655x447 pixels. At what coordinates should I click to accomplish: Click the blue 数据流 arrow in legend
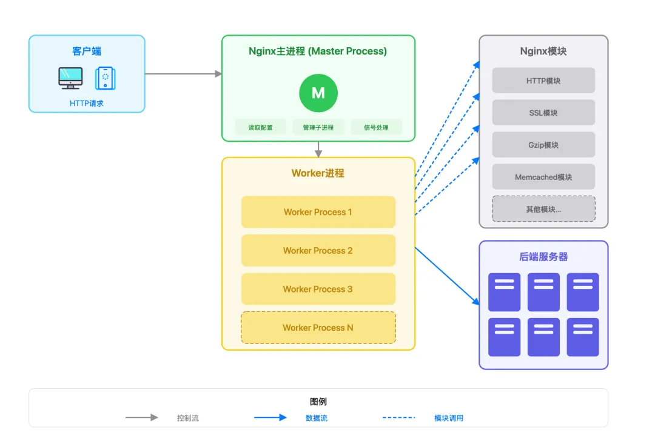point(270,417)
